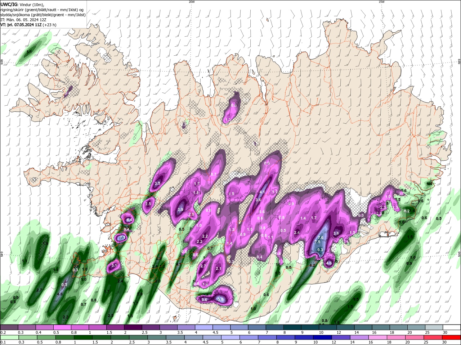Screen dimensions: 461x345
Task: Select the darkest purple swatch labeled 2, top legend
Action: [x=133, y=327]
